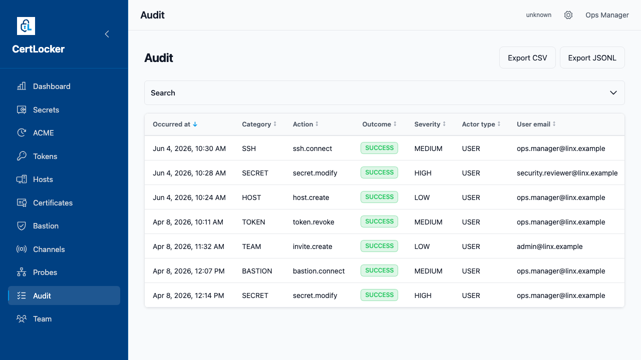Collapse sidebar with the chevron arrow
This screenshot has width=641, height=360.
107,34
